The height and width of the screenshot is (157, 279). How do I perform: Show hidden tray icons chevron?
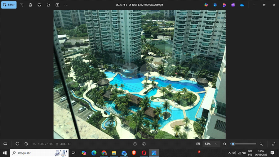point(229,153)
